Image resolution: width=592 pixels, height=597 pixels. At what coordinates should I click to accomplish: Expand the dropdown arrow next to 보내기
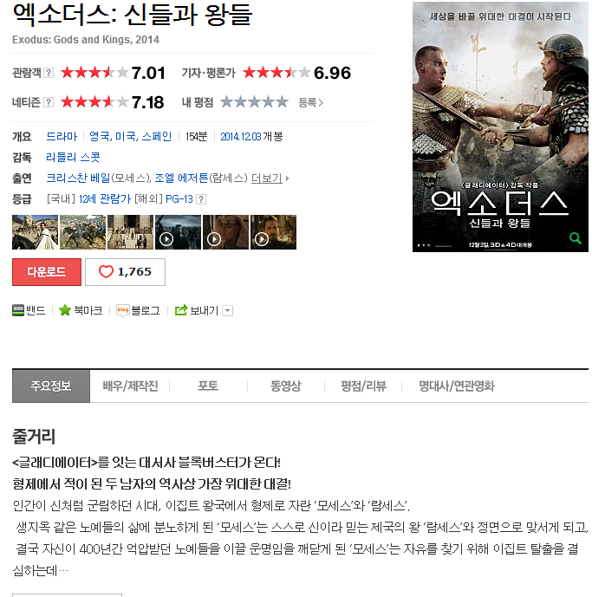click(x=227, y=311)
